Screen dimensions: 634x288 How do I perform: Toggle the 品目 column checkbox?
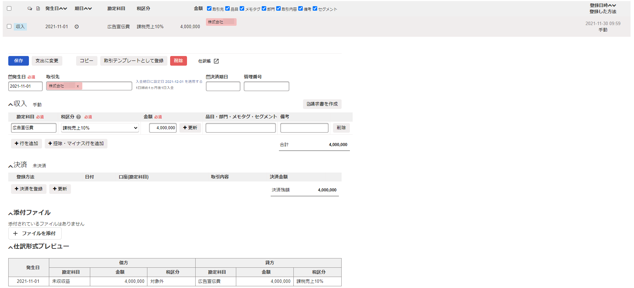pos(227,9)
